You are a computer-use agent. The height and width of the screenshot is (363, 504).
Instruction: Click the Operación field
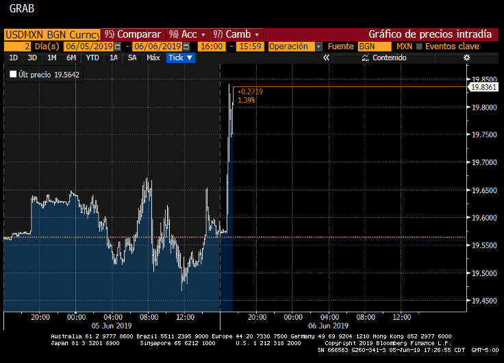tap(292, 47)
